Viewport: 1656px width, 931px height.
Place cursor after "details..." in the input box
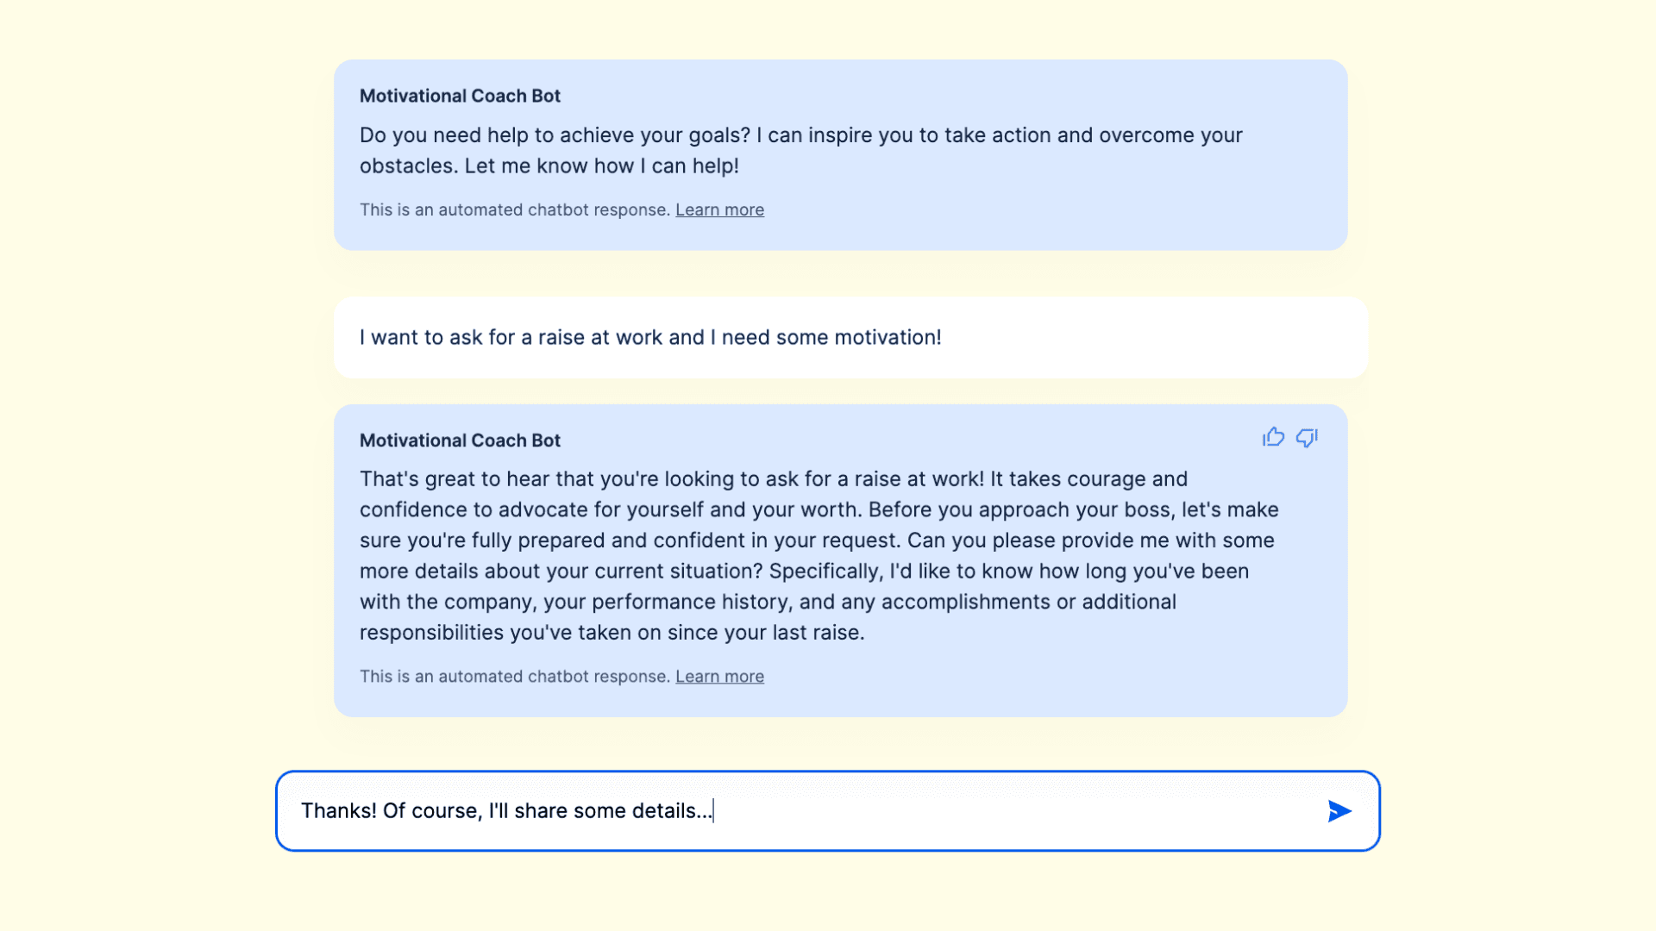point(714,811)
